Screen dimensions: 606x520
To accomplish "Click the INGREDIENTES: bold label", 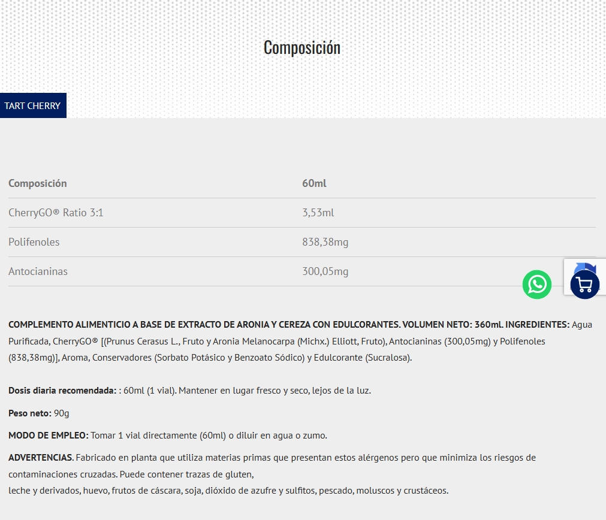I will tap(537, 325).
